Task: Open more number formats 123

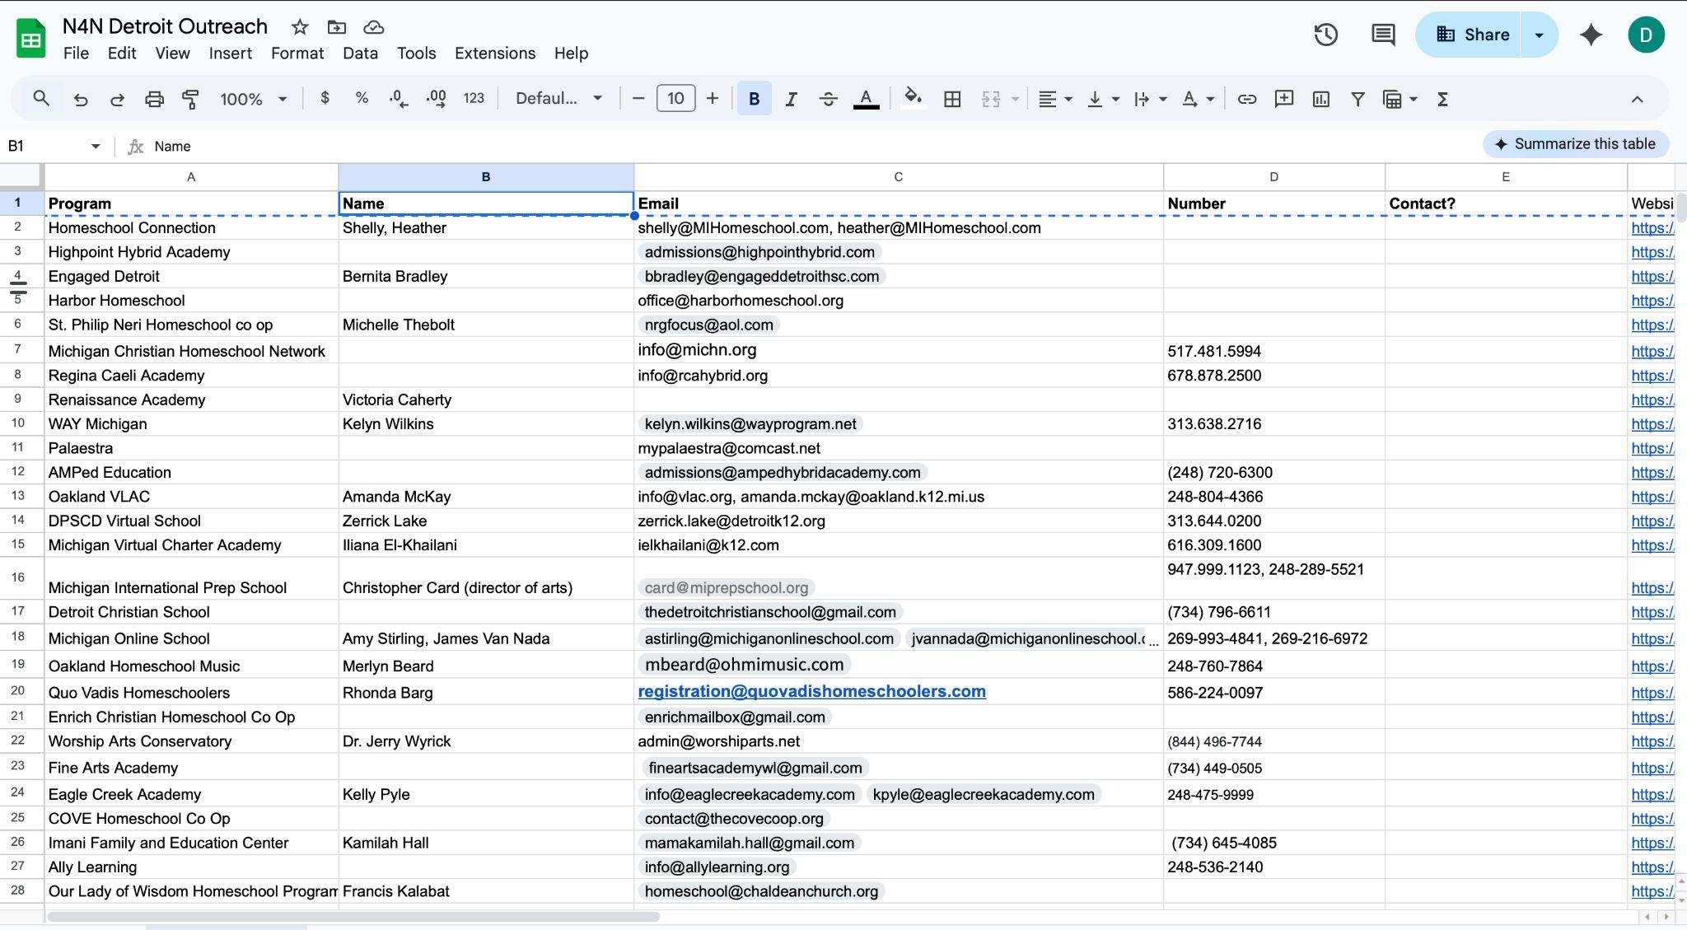Action: [474, 98]
